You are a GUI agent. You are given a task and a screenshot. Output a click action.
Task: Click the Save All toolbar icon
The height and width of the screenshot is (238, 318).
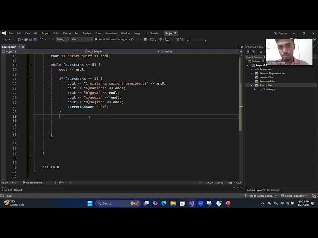pos(35,39)
